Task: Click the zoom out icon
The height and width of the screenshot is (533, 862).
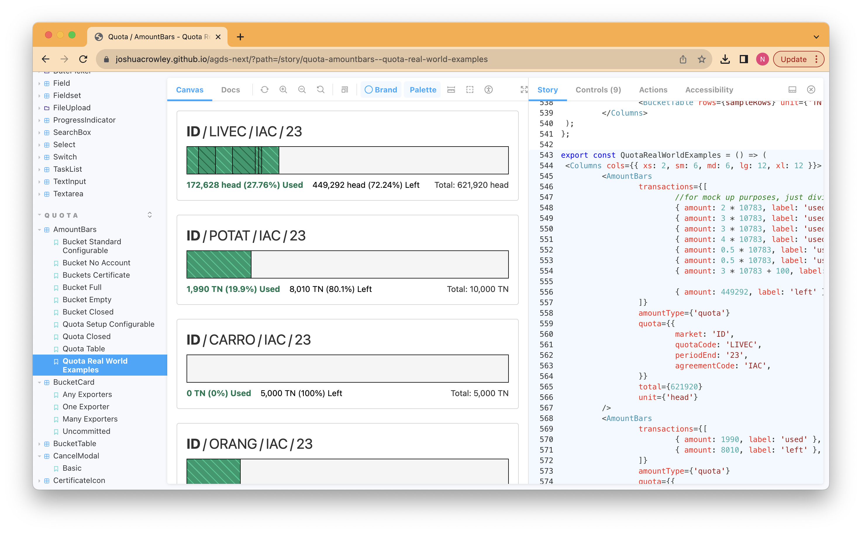Action: coord(302,90)
